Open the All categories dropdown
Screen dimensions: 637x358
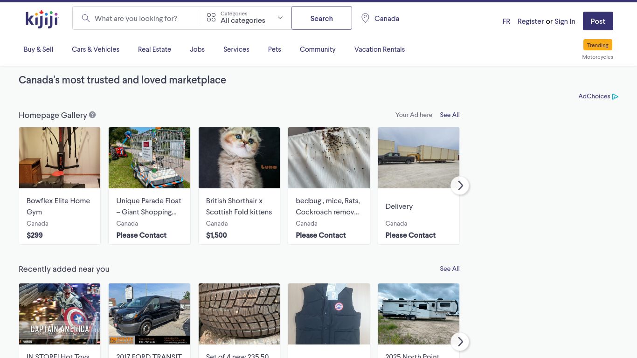(x=245, y=18)
